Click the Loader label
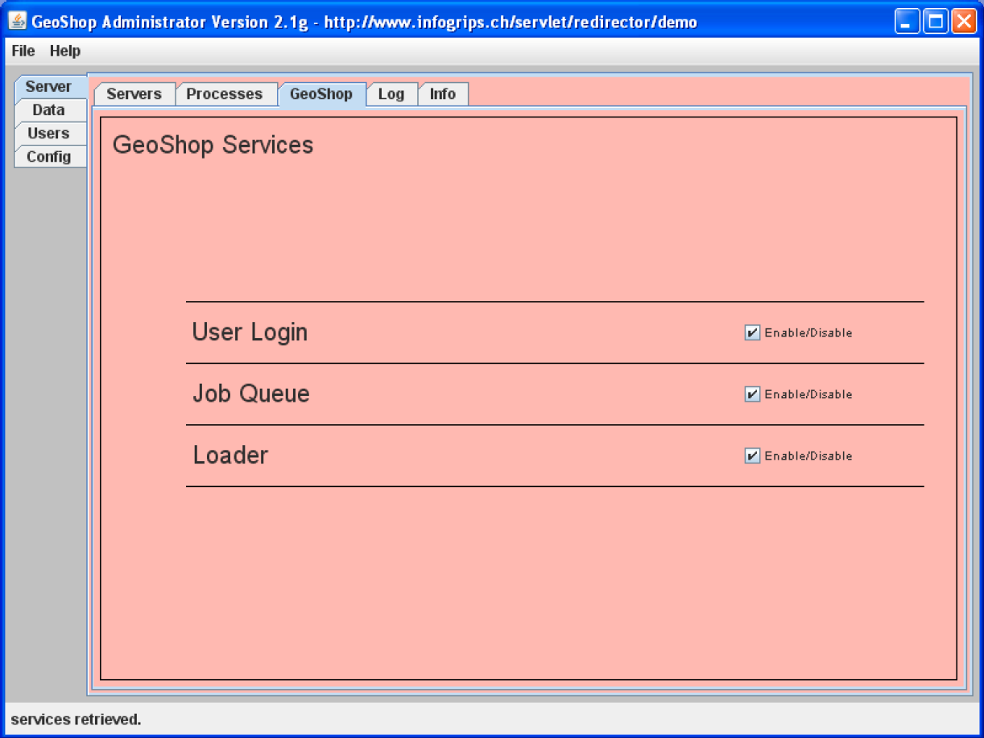This screenshot has width=984, height=738. pyautogui.click(x=230, y=456)
